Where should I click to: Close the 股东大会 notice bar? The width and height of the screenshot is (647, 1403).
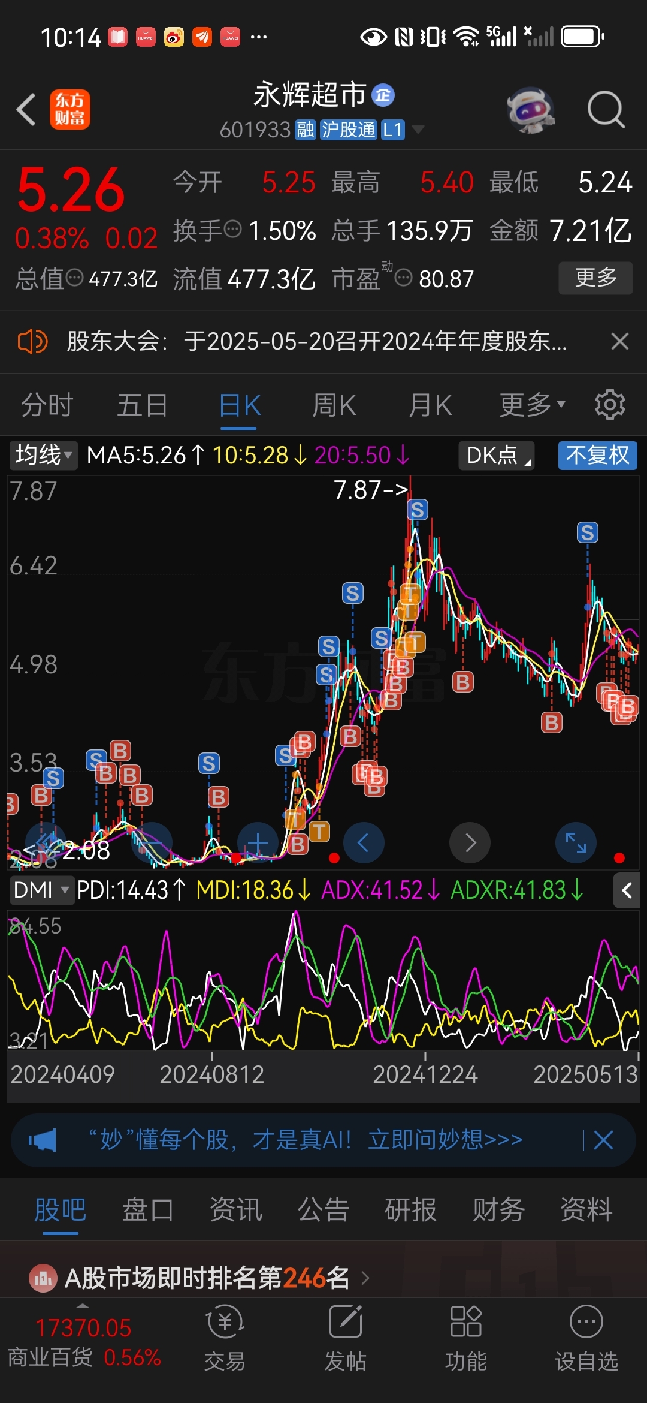click(x=620, y=341)
